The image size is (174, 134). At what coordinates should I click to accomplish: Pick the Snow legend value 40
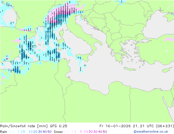[100, 132]
